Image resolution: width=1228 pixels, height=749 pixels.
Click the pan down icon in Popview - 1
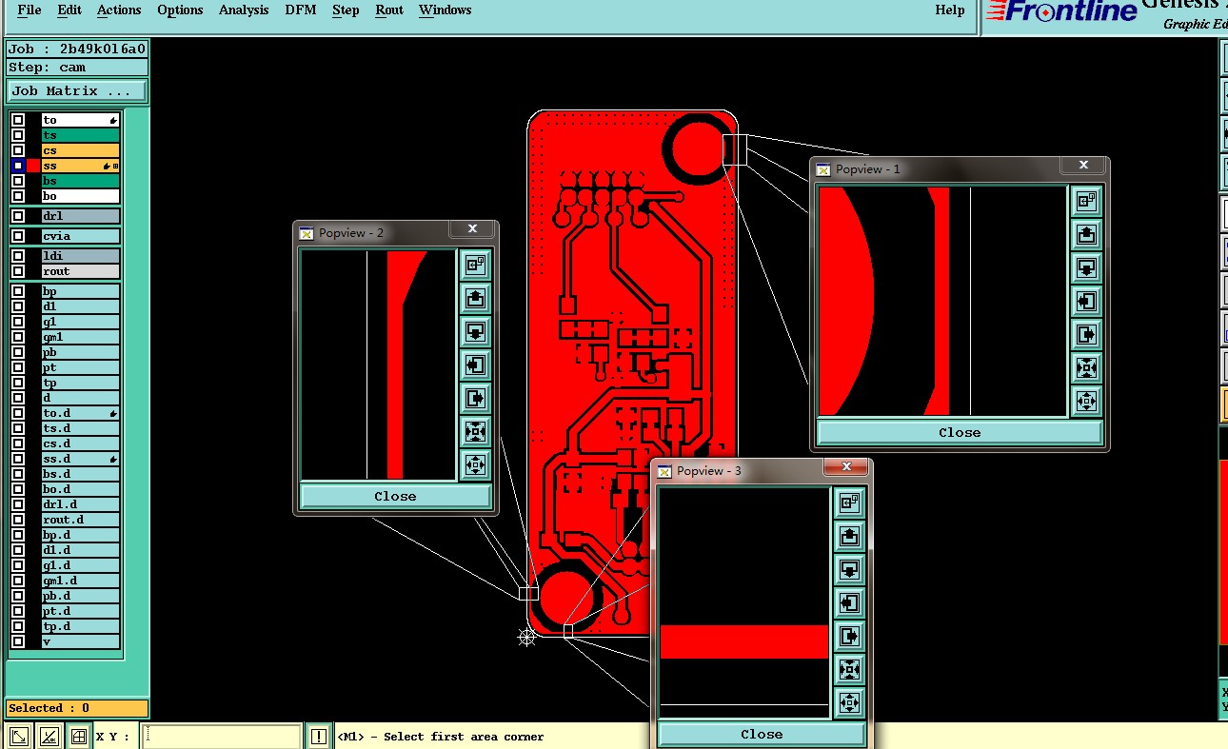point(1086,267)
